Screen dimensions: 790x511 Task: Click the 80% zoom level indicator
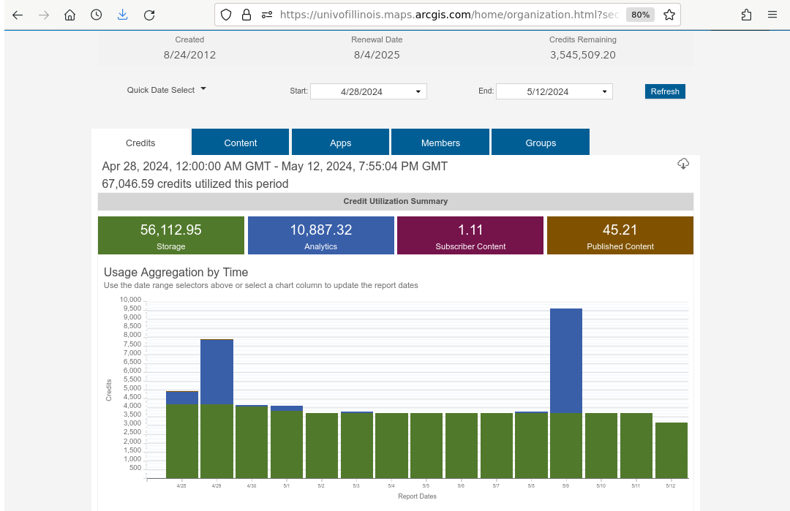click(640, 15)
